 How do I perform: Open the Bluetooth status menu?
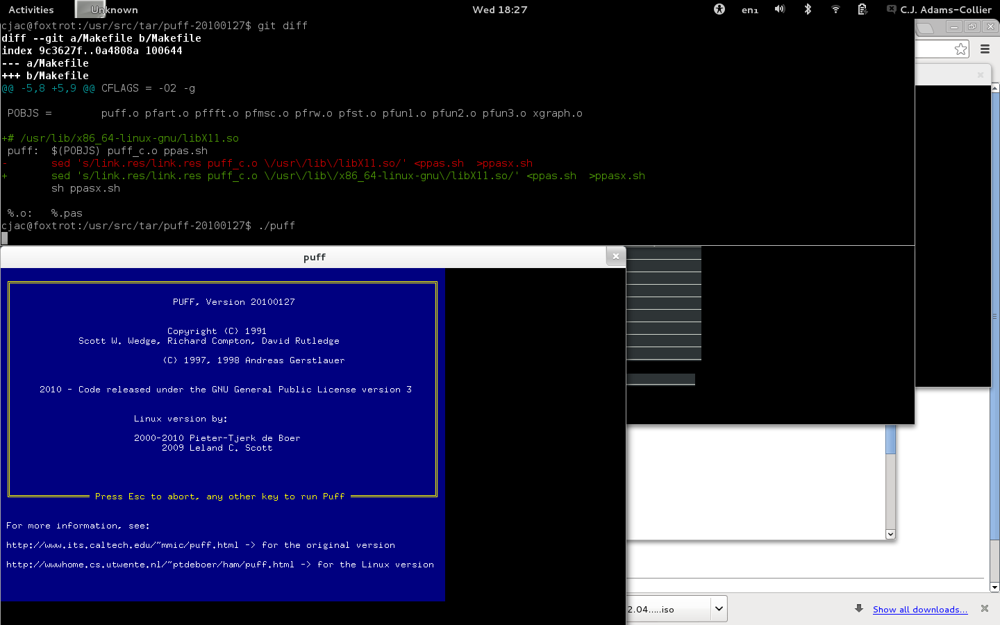point(808,9)
